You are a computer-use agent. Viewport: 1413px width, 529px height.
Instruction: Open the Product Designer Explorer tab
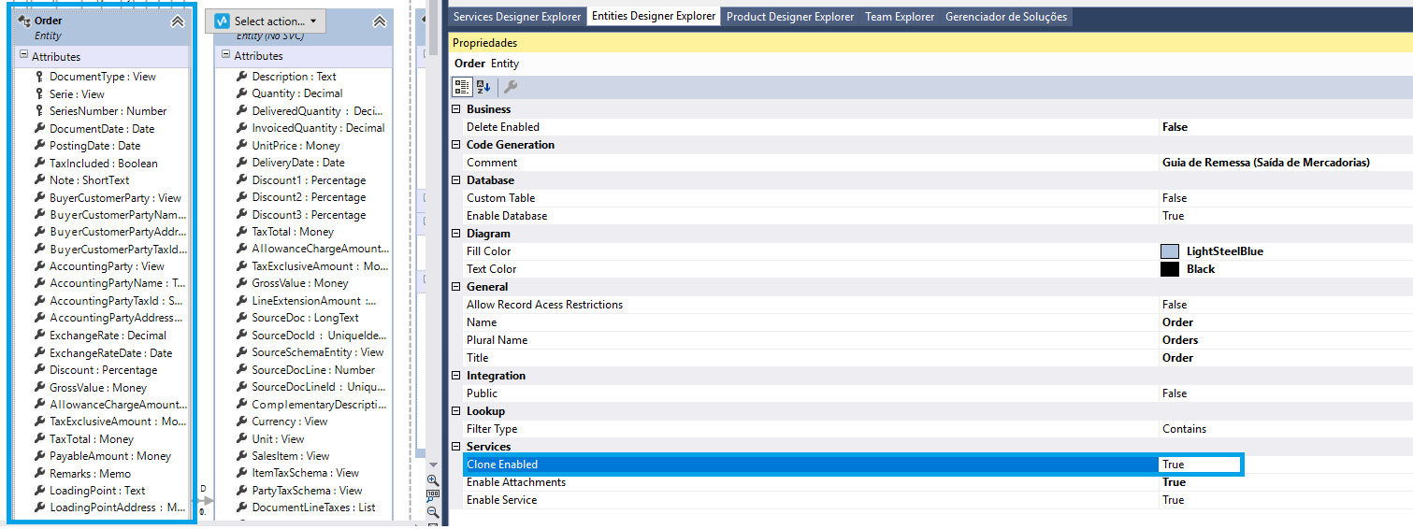point(790,17)
